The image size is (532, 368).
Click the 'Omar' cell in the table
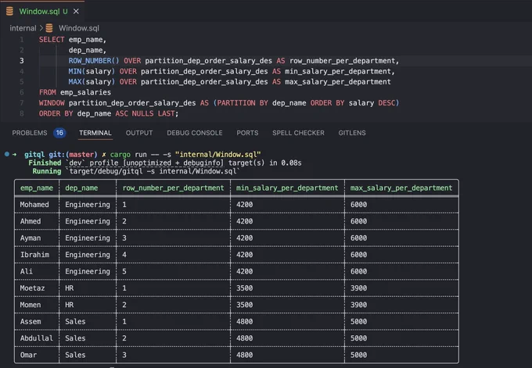pos(28,355)
